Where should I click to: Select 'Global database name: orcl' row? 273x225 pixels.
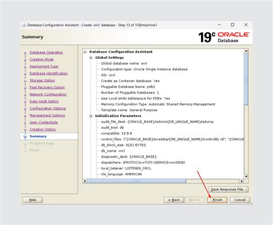(124, 63)
